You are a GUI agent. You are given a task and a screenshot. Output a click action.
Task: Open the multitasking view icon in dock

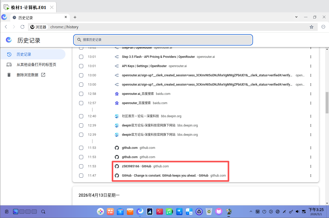111,212
